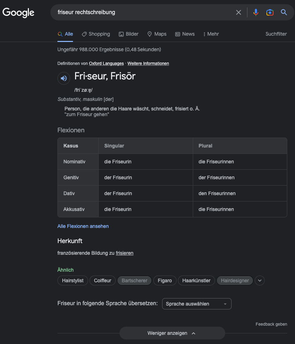Click the blue magnifier search icon
This screenshot has width=295, height=344.
click(284, 12)
